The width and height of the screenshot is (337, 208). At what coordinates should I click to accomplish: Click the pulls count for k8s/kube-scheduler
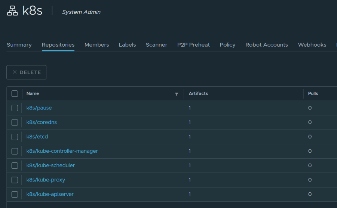coord(310,165)
